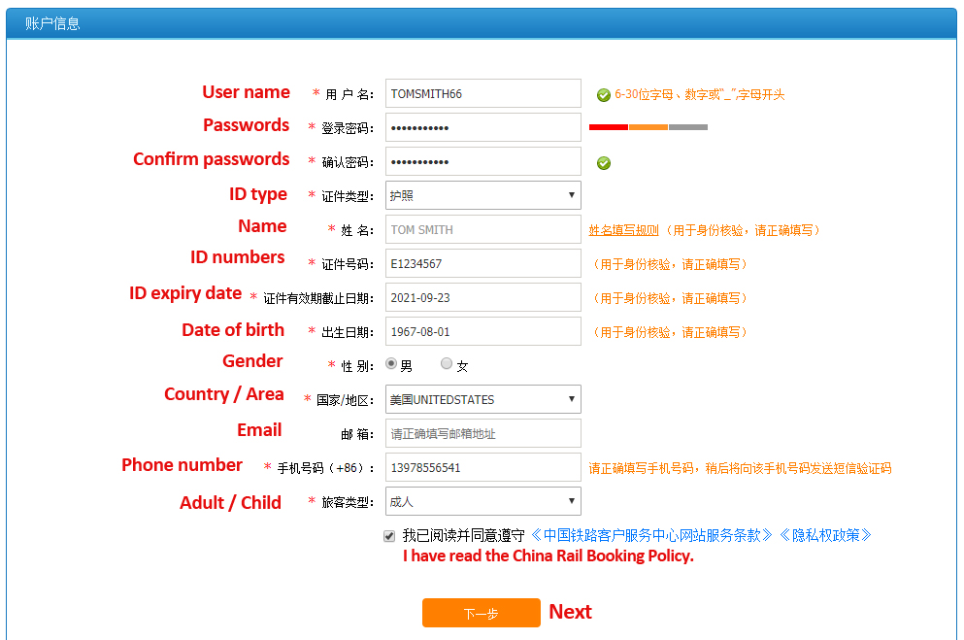Click the phone number field with 13978556541

[482, 467]
